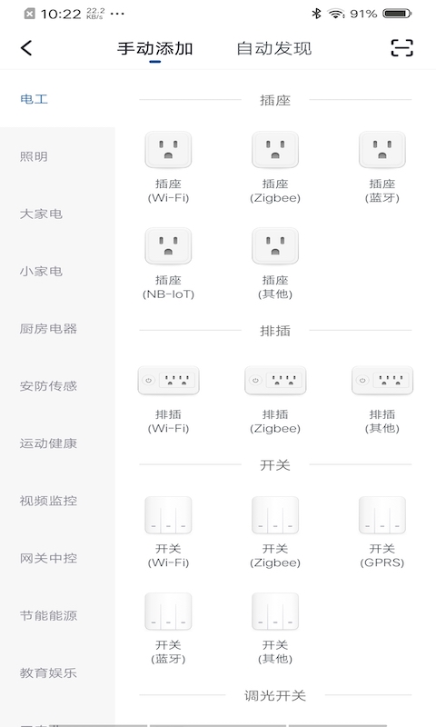Open the 照明 category in sidebar
This screenshot has width=436, height=727.
pos(34,156)
